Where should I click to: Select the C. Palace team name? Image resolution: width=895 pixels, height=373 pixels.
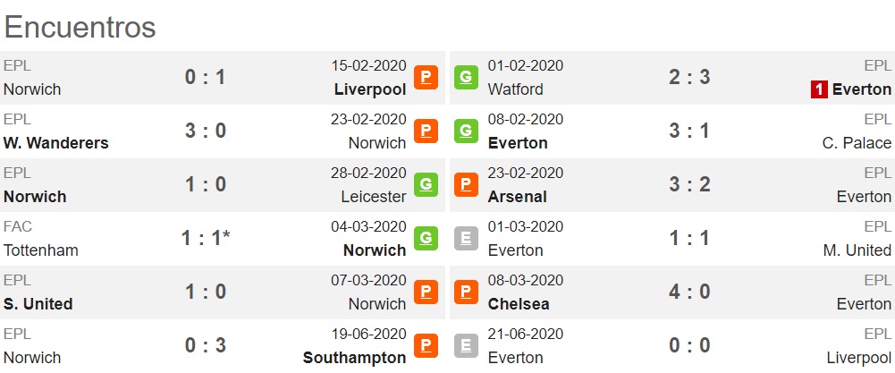point(857,143)
